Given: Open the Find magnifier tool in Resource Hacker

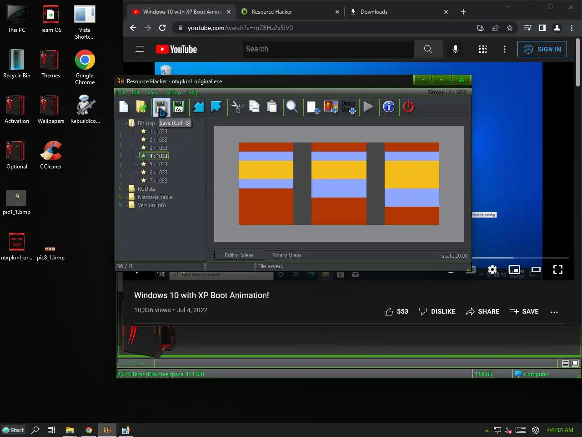Looking at the screenshot, I should pos(292,107).
